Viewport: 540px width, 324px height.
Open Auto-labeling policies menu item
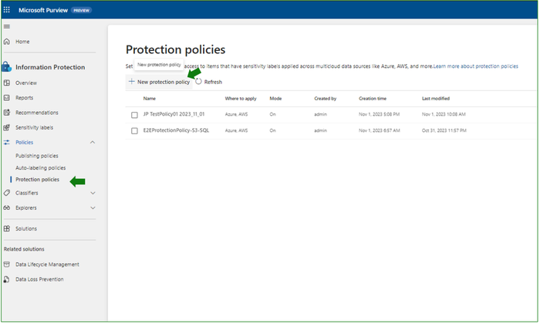coord(40,167)
